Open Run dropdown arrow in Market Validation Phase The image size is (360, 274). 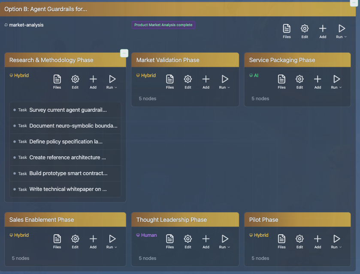point(229,87)
